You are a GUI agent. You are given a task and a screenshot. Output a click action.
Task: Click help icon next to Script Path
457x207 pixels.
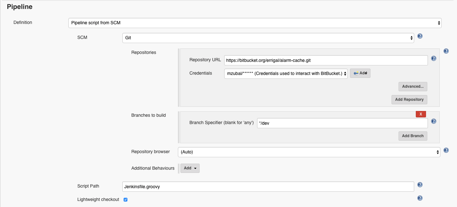pyautogui.click(x=420, y=185)
